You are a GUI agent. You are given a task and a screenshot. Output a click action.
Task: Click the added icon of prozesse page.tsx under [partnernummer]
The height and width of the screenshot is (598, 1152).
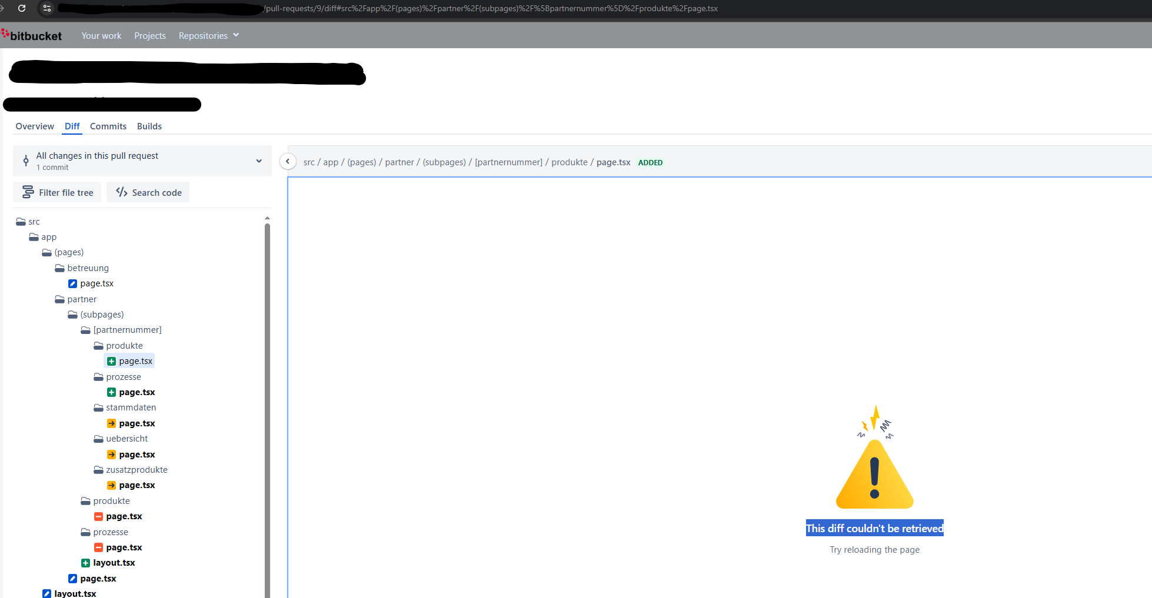point(111,392)
